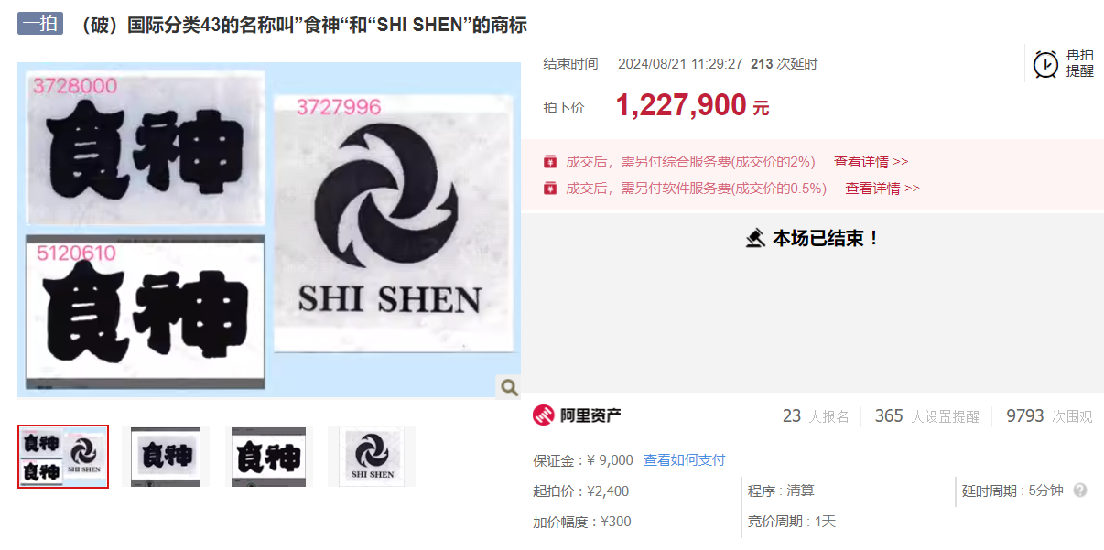This screenshot has width=1104, height=550.
Task: Click the red fee icon beside 综合服务费
Action: point(550,162)
